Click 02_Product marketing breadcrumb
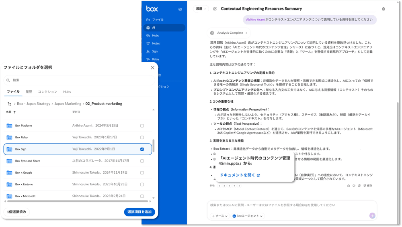The width and height of the screenshot is (402, 227). (x=104, y=103)
